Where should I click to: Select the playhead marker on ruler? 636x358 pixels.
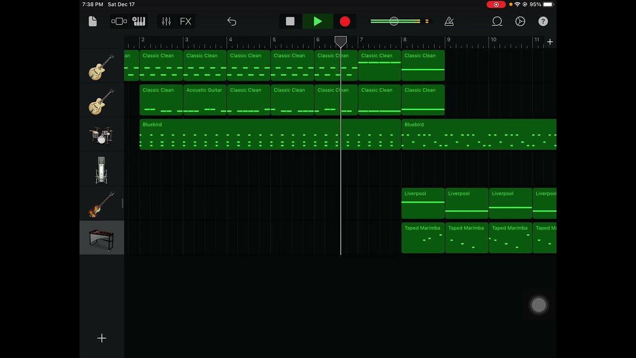(x=340, y=42)
